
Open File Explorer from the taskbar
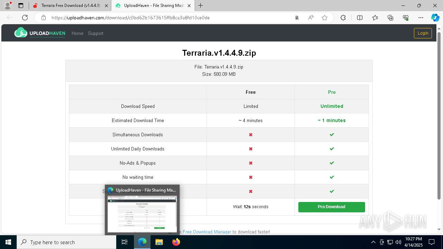[159, 242]
